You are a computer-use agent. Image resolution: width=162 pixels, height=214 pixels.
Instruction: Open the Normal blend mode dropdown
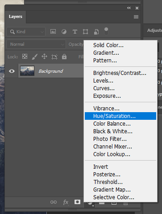point(36,44)
